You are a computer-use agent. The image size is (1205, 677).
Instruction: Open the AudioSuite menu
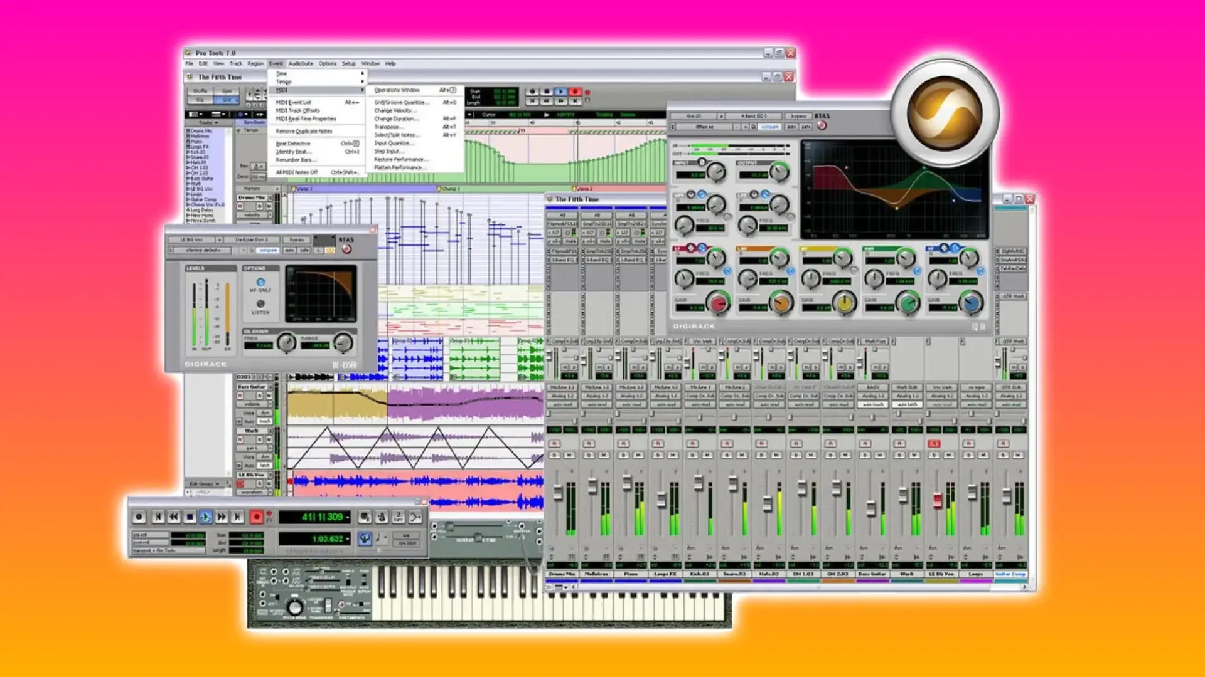[302, 63]
